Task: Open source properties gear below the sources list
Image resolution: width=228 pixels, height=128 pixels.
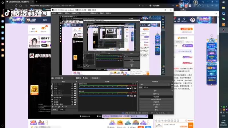Action: pos(59,107)
